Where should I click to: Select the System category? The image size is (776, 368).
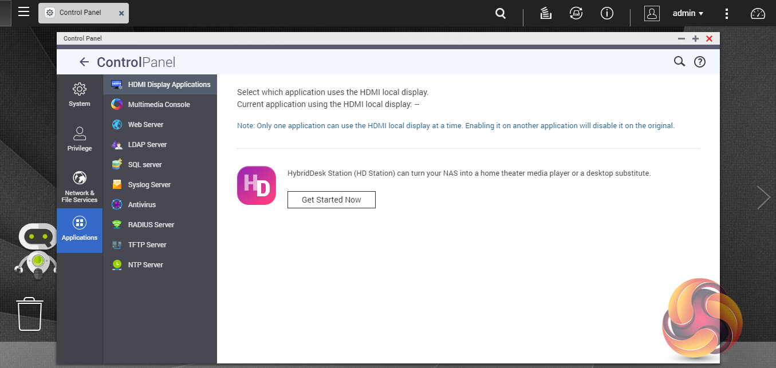pyautogui.click(x=80, y=95)
